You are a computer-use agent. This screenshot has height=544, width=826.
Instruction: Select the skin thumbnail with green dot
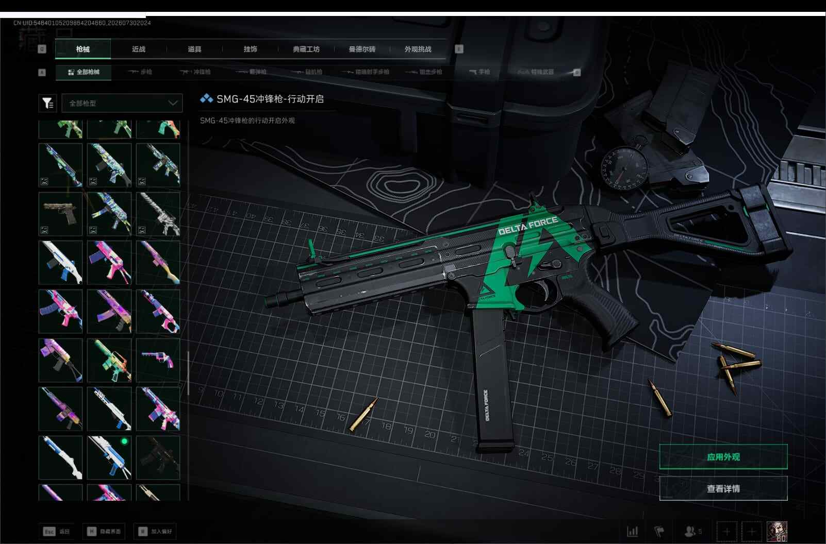(109, 457)
